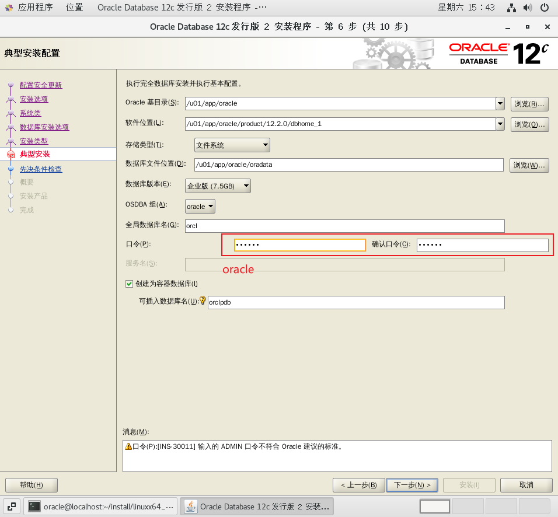The height and width of the screenshot is (517, 558).
Task: Click the clock 星期六 15:43
Action: 466,8
